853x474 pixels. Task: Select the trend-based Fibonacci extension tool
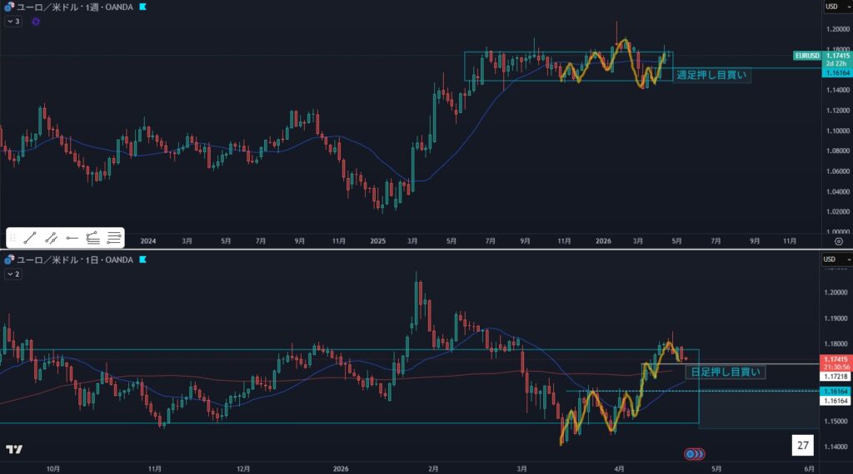pyautogui.click(x=93, y=238)
